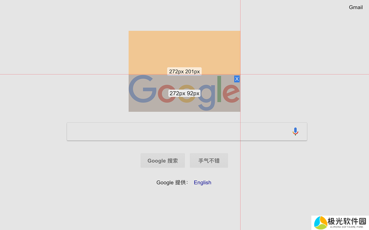Click the Aurora Software Park leaf logo
This screenshot has width=369, height=230.
point(320,223)
